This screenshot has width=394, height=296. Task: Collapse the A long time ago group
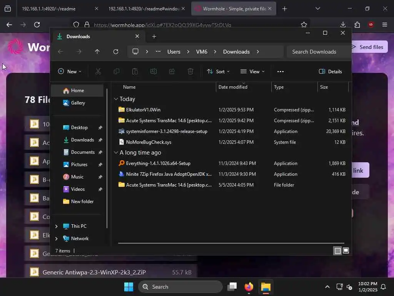116,153
